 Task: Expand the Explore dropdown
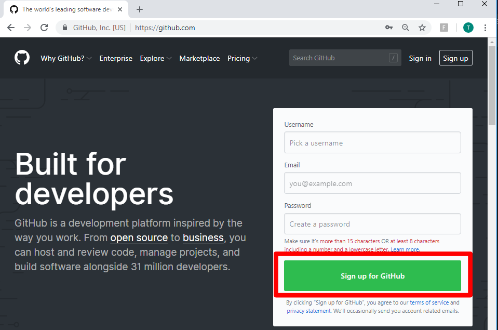(x=156, y=59)
